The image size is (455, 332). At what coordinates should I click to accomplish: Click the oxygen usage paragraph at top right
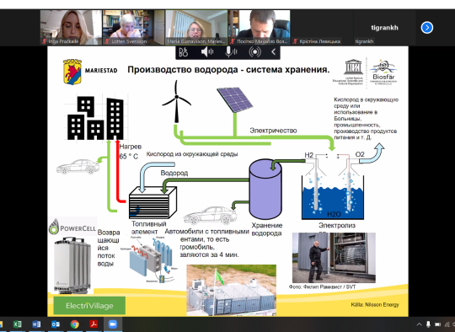pyautogui.click(x=366, y=119)
